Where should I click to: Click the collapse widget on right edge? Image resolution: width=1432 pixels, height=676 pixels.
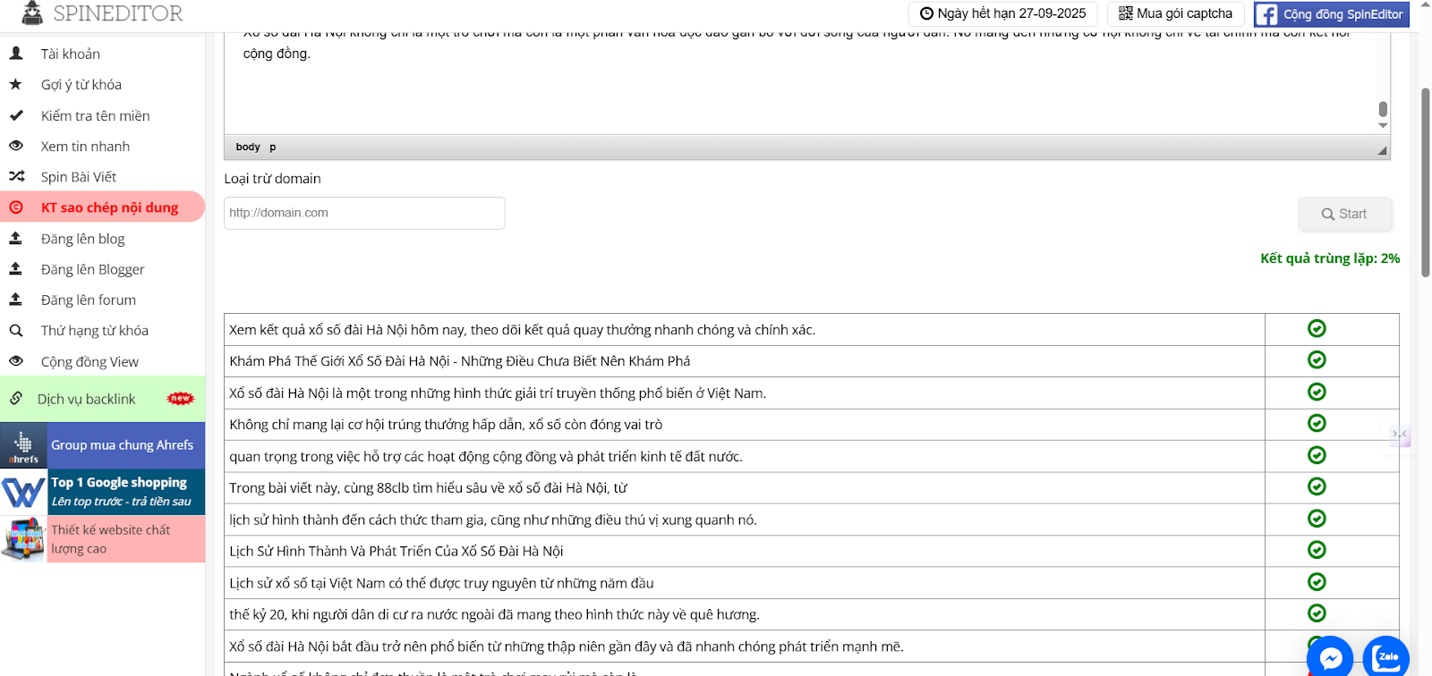(1400, 435)
